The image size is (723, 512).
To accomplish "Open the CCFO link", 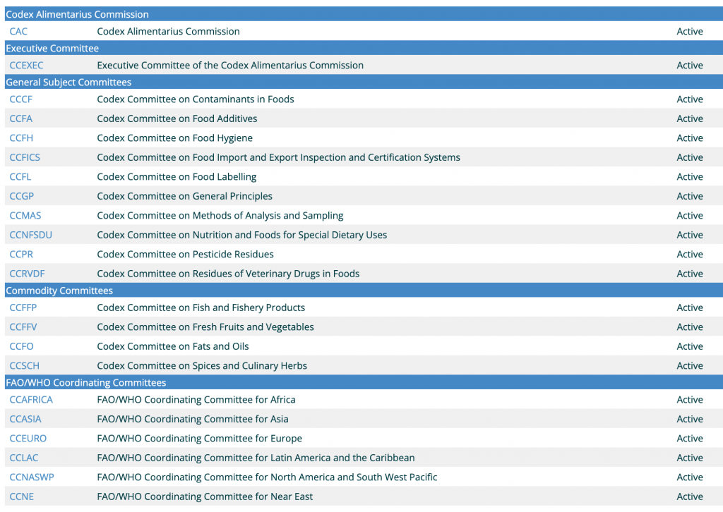I will (22, 346).
